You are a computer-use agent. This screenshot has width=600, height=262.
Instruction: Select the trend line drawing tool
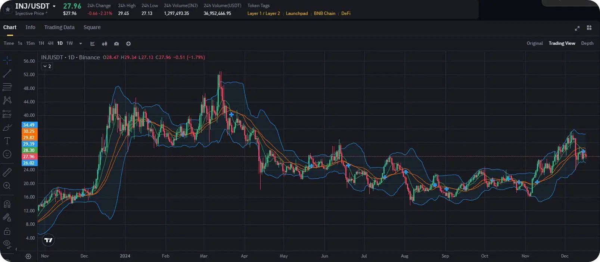[x=7, y=74]
